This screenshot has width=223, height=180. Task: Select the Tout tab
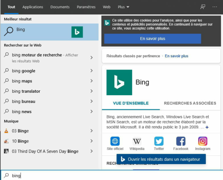11,7
